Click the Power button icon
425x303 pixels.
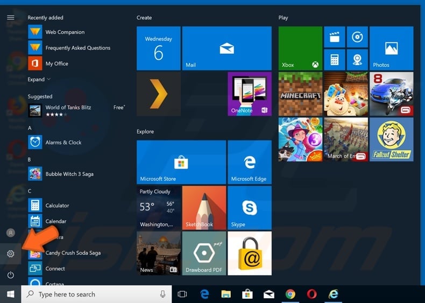(x=10, y=275)
